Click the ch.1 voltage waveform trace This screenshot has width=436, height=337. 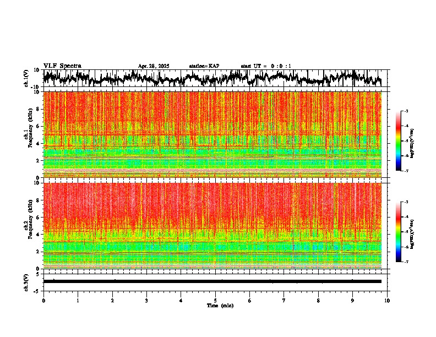212,78
